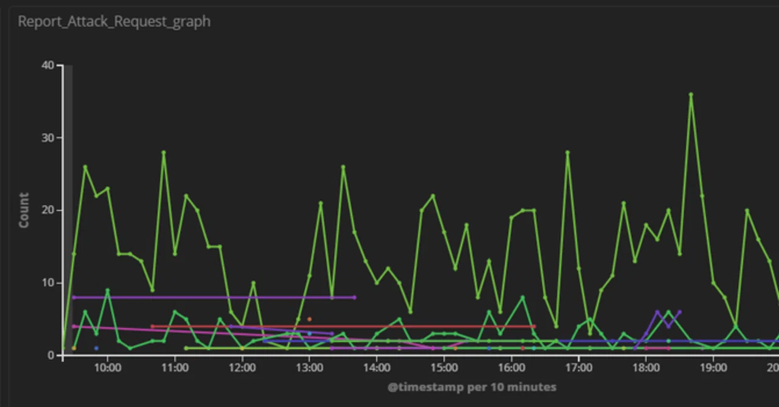This screenshot has height=407, width=779.
Task: Click the green peak point of 28 before 11:00
Action: point(164,152)
